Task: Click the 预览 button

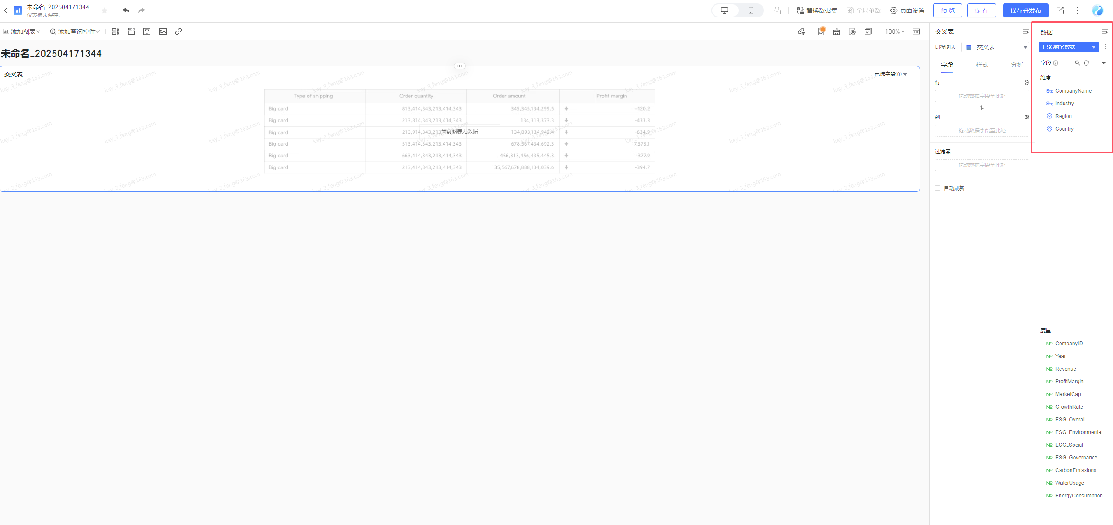Action: point(948,10)
